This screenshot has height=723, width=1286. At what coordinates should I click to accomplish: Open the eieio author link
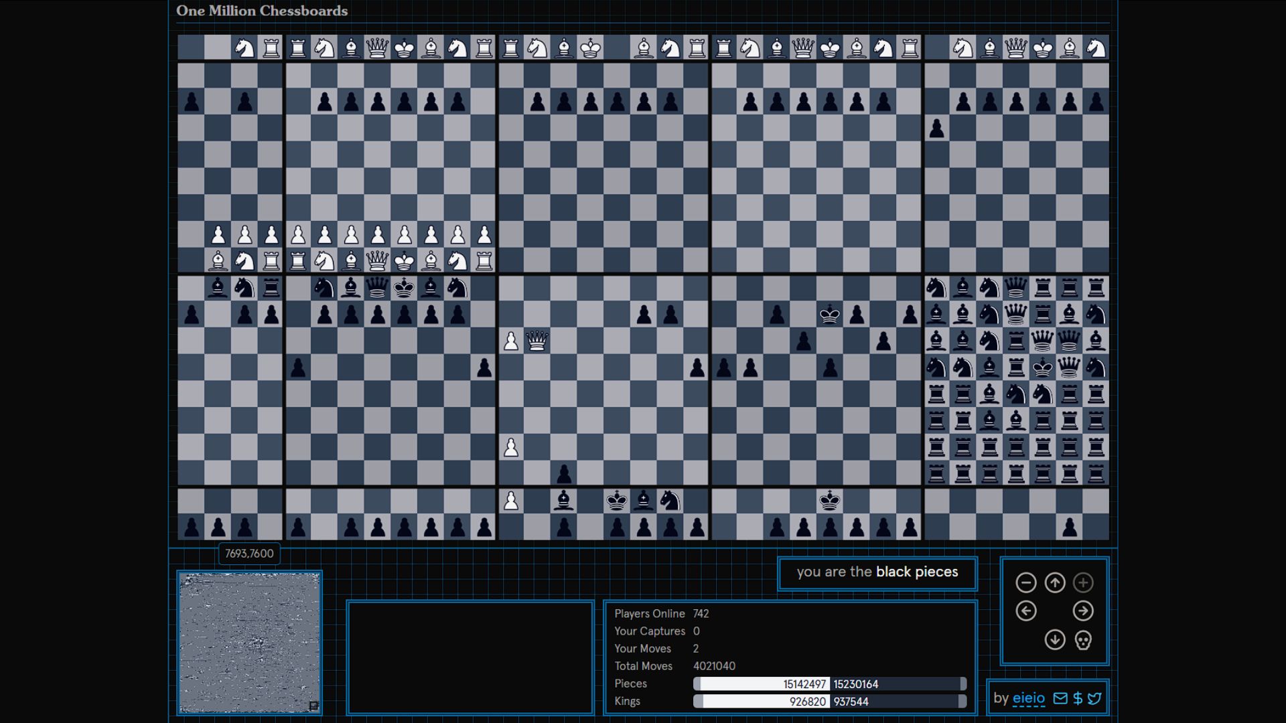pos(1028,698)
